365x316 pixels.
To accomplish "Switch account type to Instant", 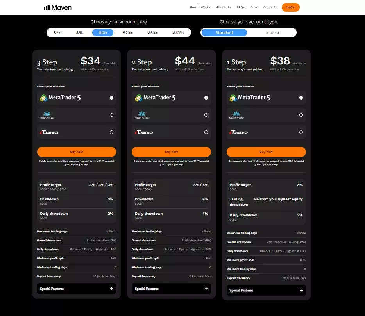I will pos(272,32).
